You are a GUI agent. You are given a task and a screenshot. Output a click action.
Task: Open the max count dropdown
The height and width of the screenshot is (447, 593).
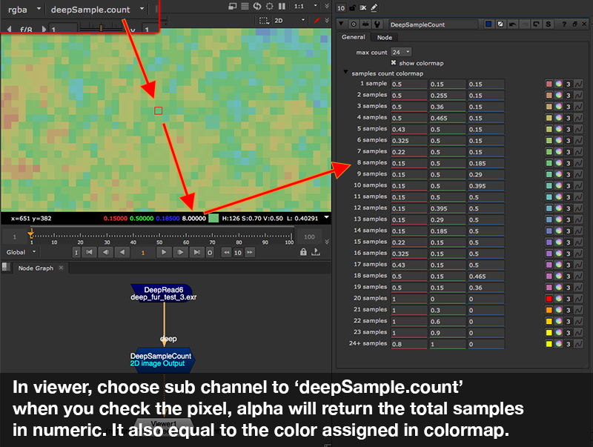[x=401, y=52]
